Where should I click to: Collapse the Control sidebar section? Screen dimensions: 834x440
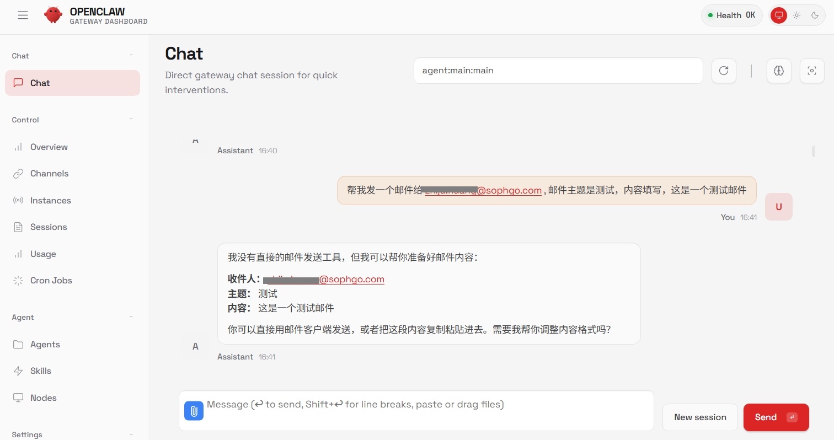click(x=131, y=120)
